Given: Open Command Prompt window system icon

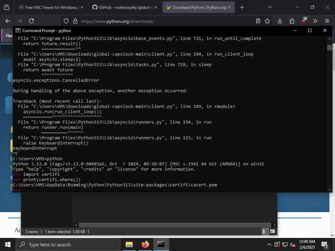Looking at the screenshot, I should [18, 31].
